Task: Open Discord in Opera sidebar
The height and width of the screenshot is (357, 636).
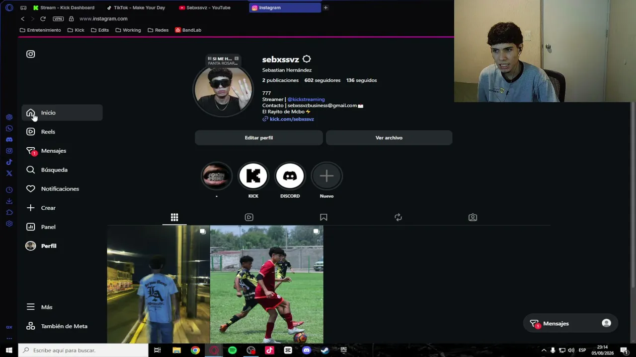Action: 9,140
